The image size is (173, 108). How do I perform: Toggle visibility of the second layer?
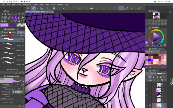147,90
